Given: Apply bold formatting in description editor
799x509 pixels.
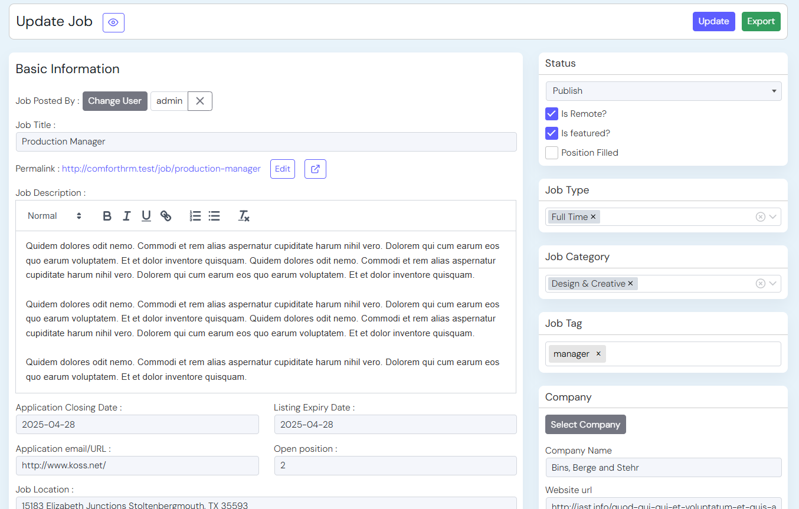Looking at the screenshot, I should click(x=107, y=216).
